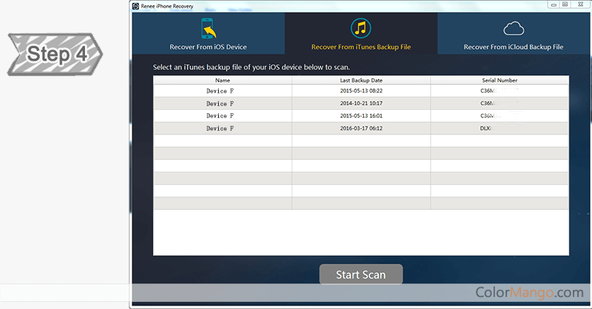Click serial number starting with DLX
The image size is (592, 309).
pos(486,129)
